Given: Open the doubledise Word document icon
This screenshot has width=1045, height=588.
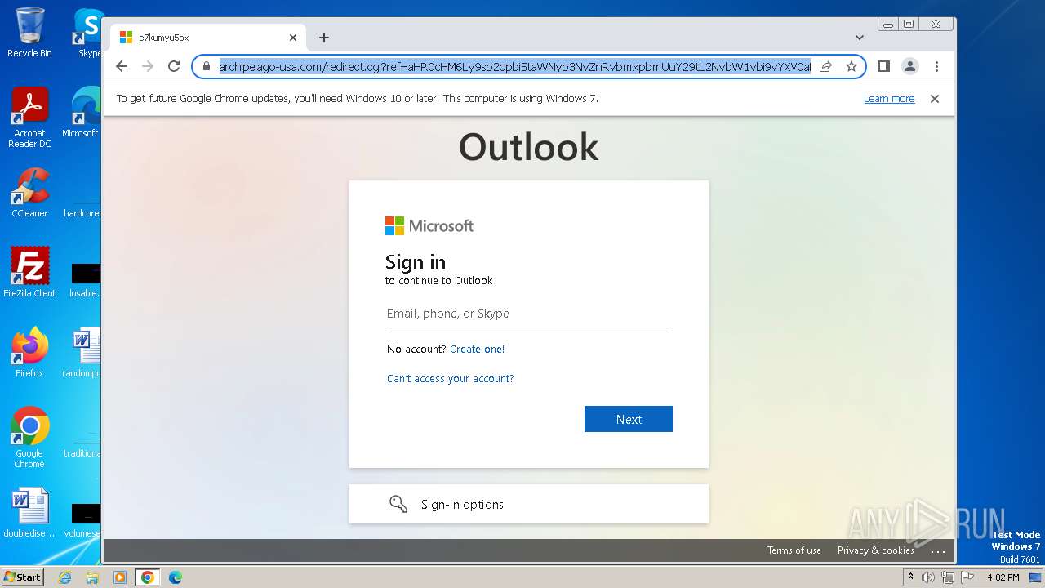Looking at the screenshot, I should 29,513.
